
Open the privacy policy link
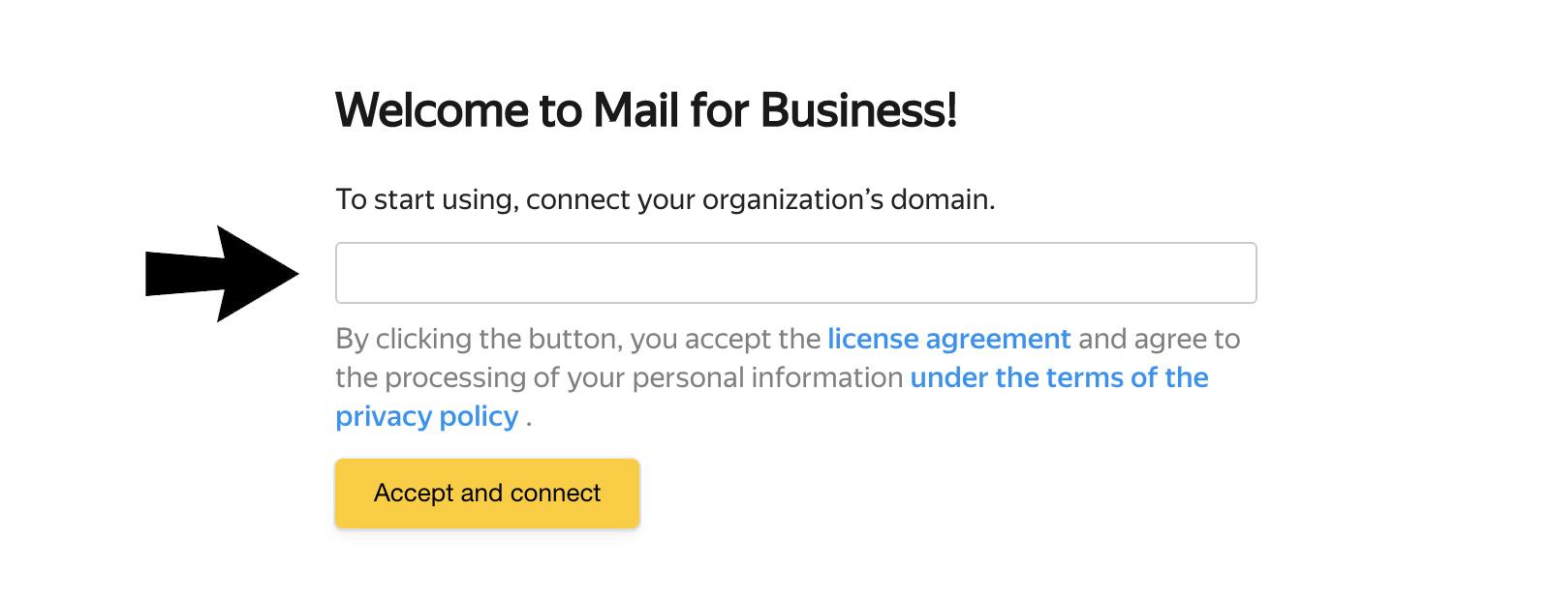(x=426, y=416)
